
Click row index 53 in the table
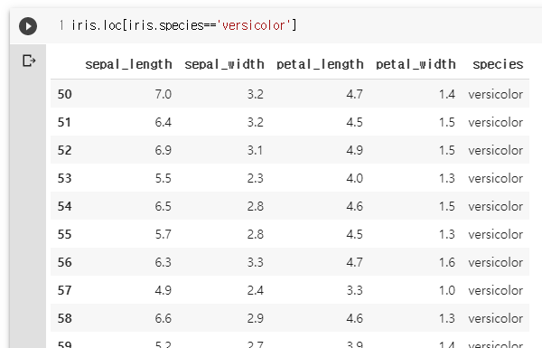click(65, 178)
